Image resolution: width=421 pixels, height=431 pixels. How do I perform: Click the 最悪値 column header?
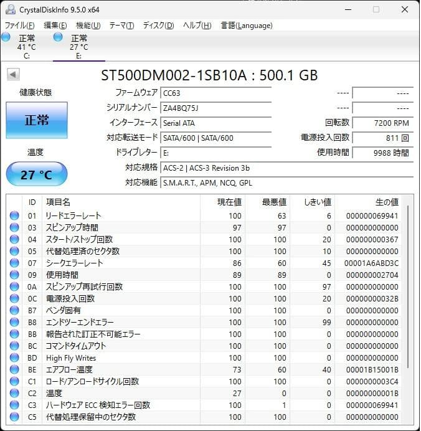(x=267, y=202)
